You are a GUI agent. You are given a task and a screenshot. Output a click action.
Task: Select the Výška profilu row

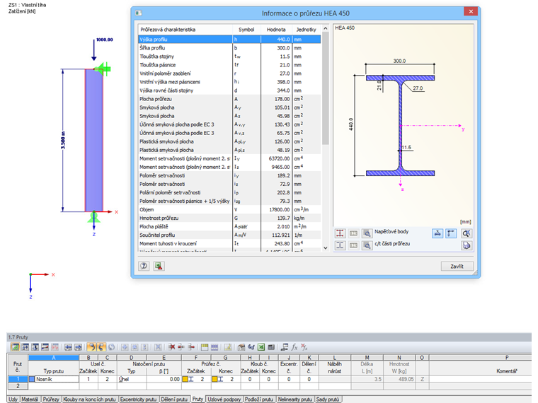[x=229, y=40]
